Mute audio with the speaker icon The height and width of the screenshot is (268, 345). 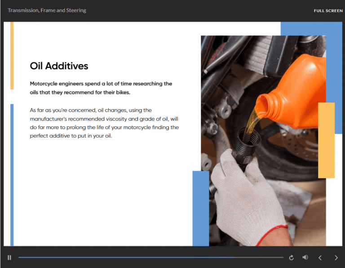click(x=305, y=257)
